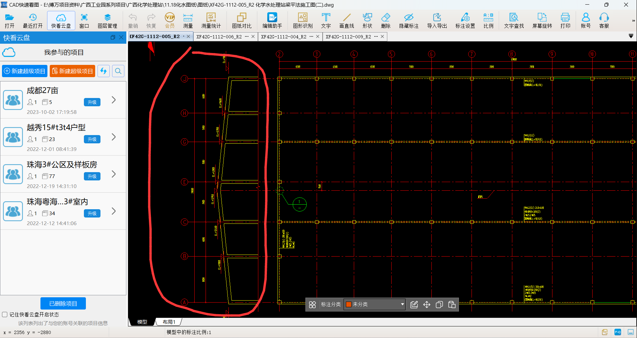Edit annotation with the pencil icon
637x338 pixels.
pyautogui.click(x=414, y=305)
